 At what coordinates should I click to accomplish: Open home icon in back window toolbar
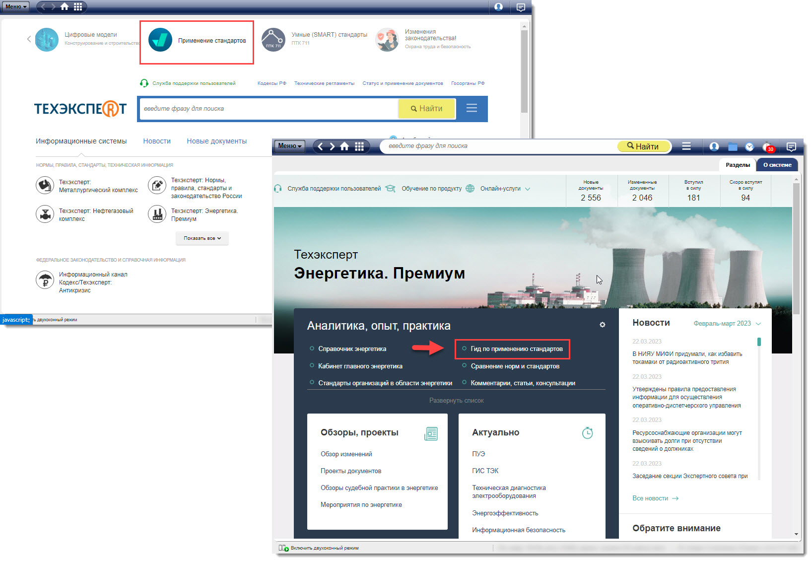(x=65, y=6)
